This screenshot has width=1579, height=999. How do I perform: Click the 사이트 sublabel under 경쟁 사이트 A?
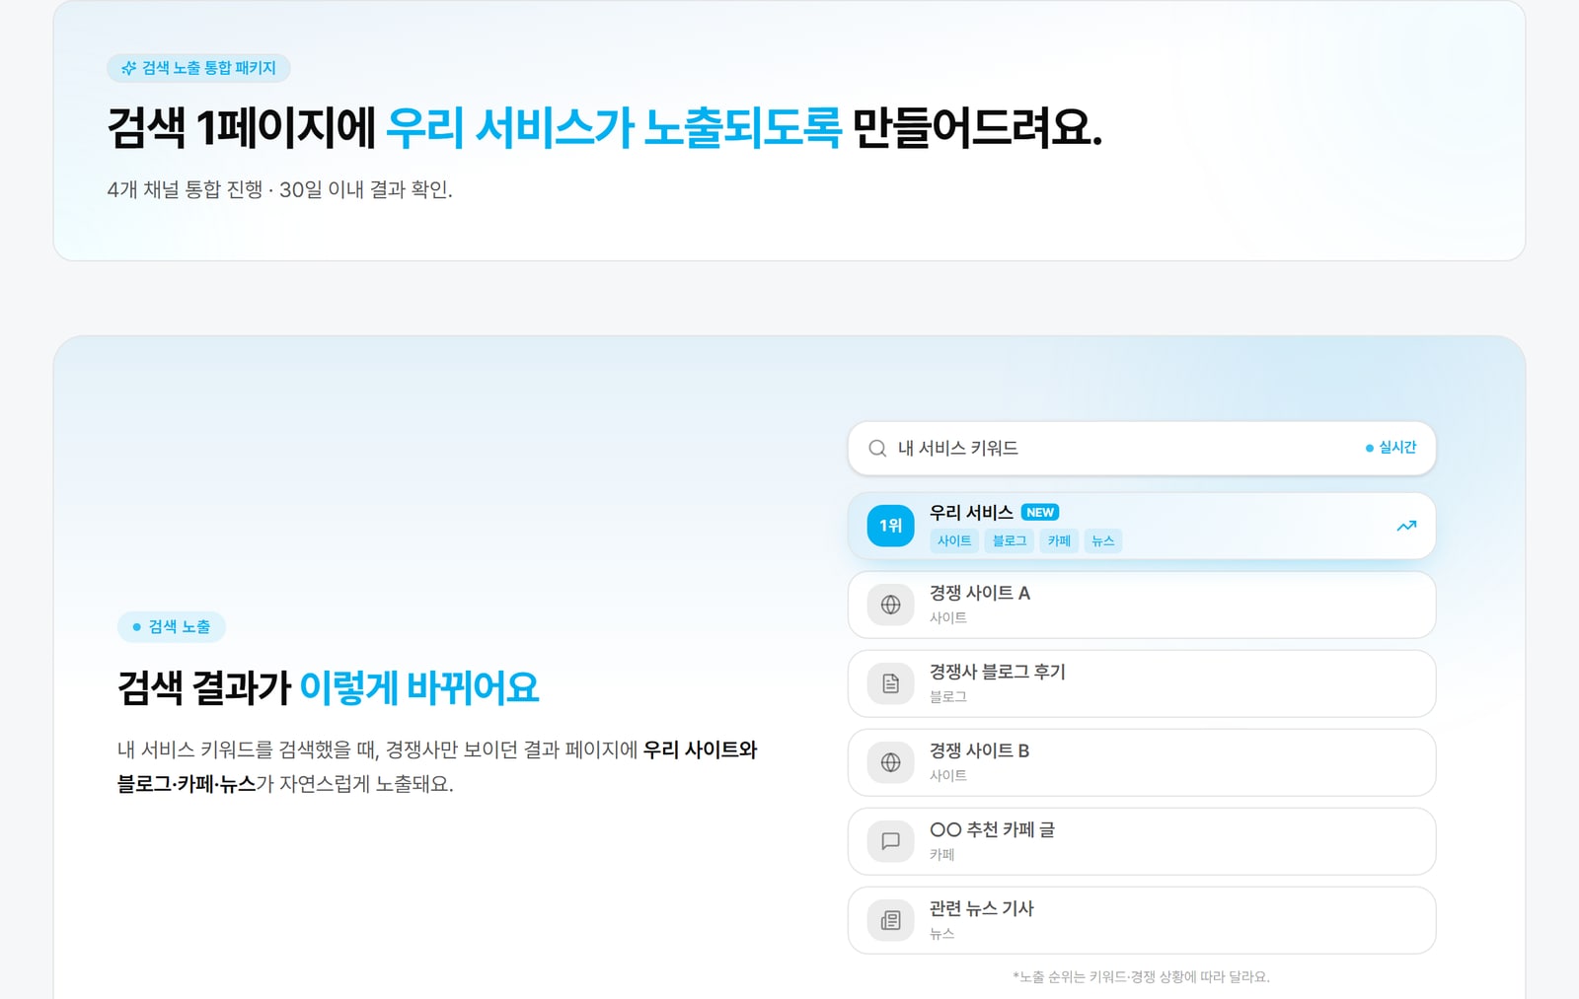point(948,617)
